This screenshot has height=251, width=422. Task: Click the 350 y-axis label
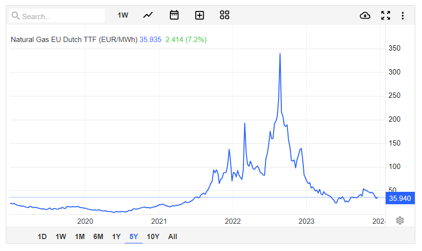[394, 48]
